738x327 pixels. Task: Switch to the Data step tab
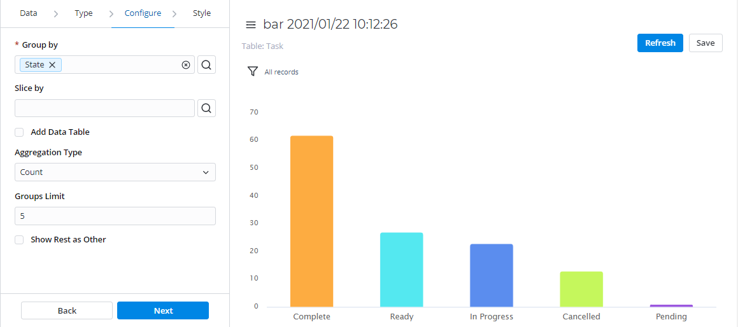29,13
